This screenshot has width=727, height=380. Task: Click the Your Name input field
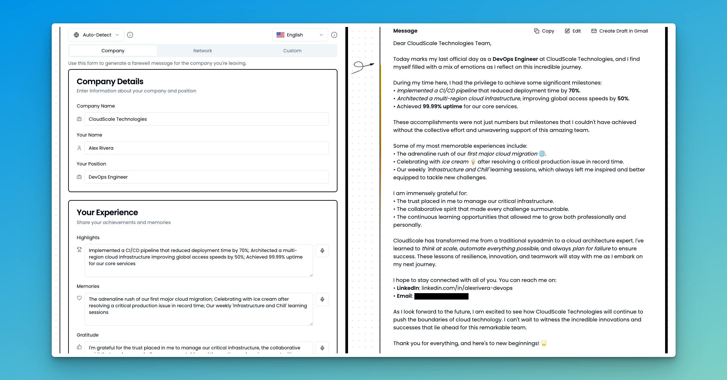[202, 147]
